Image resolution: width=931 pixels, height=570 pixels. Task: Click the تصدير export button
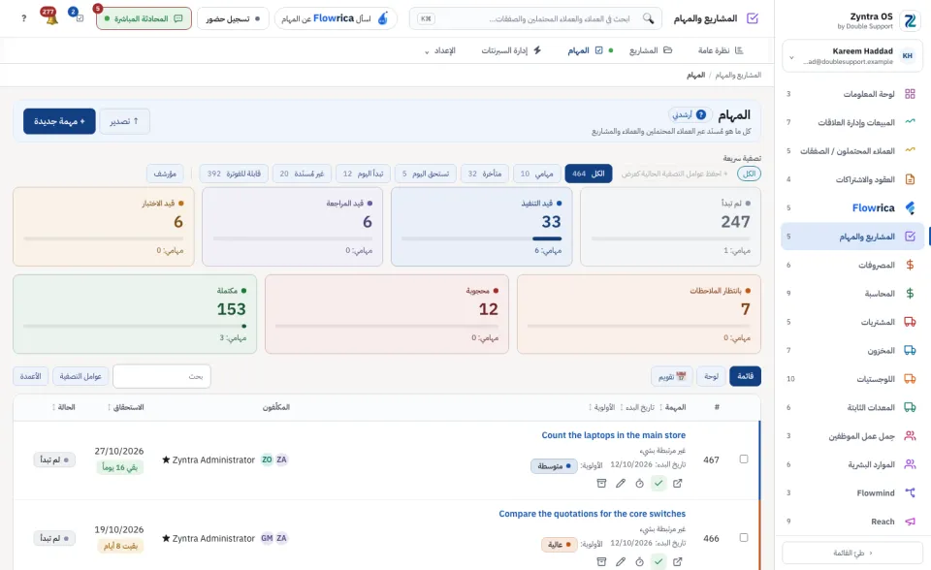point(125,121)
